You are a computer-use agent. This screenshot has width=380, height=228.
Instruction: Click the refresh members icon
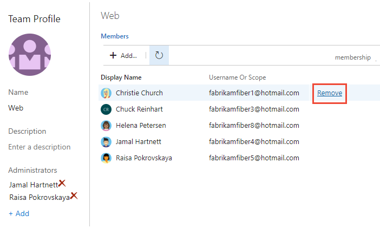[159, 55]
